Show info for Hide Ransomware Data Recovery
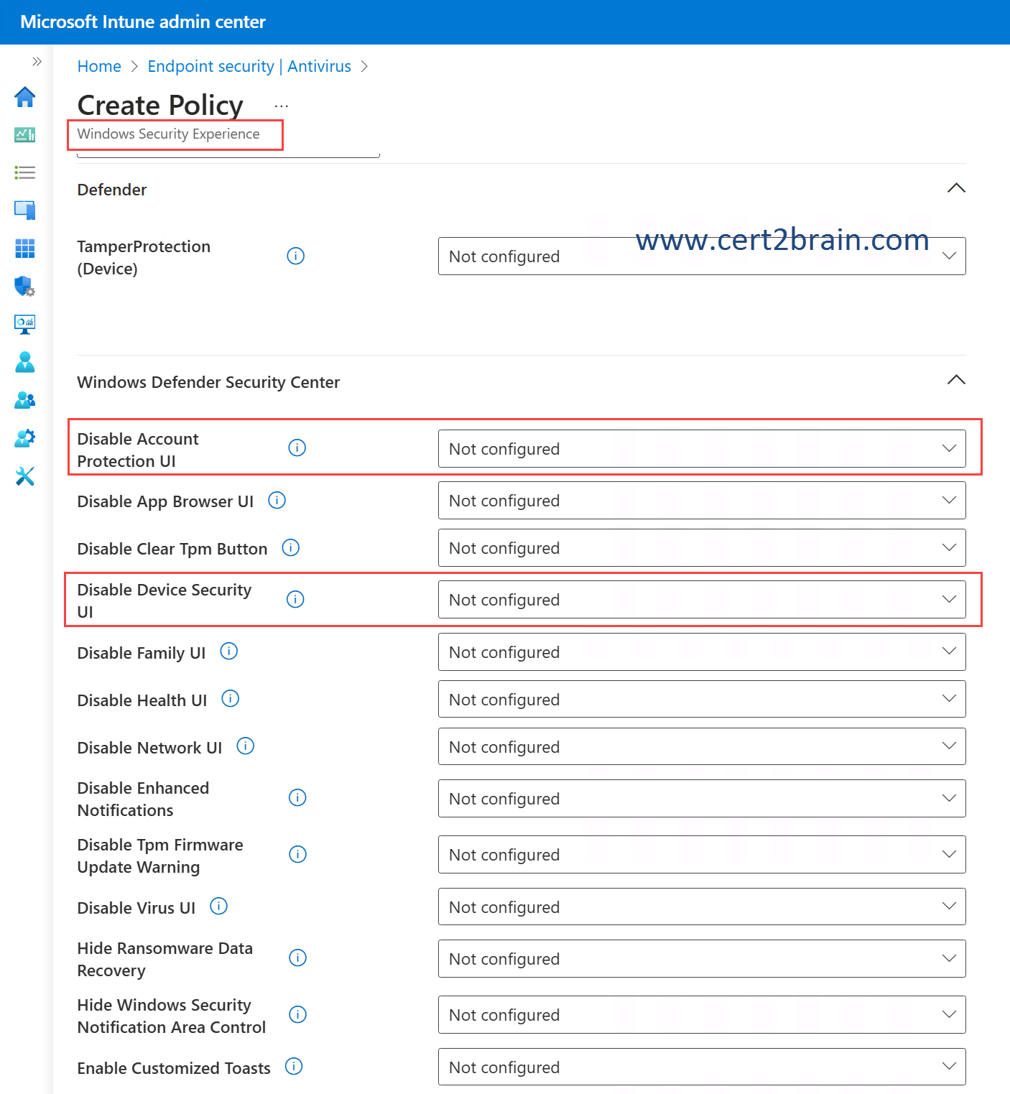1010x1094 pixels. click(297, 958)
